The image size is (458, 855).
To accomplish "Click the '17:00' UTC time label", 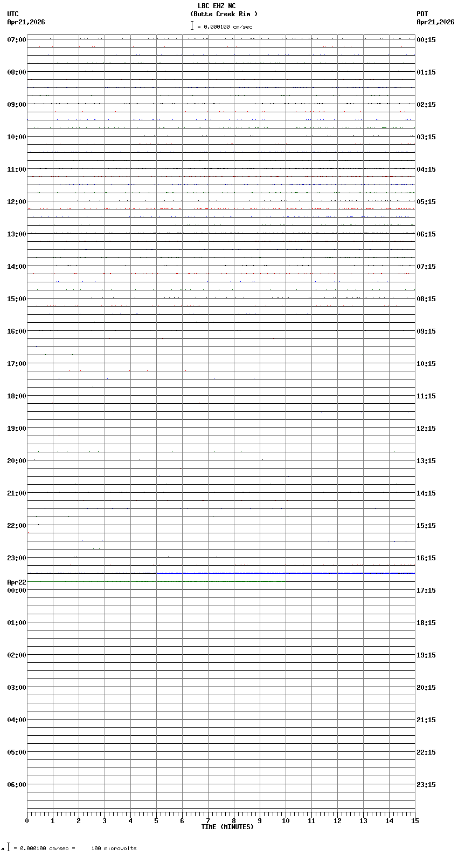I will (x=17, y=364).
